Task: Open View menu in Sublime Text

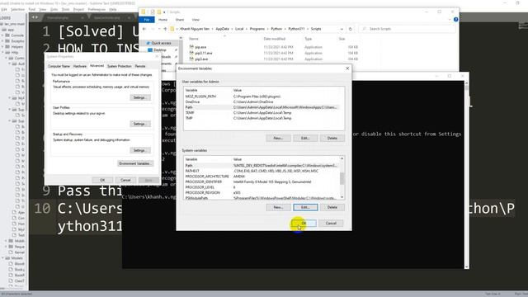Action: coord(42,9)
